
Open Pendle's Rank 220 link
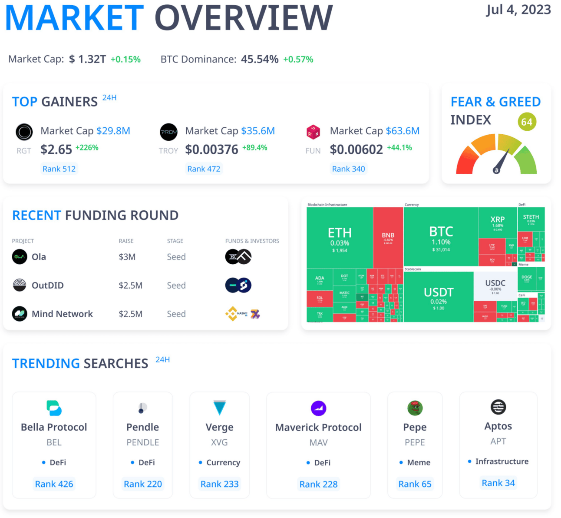[143, 484]
